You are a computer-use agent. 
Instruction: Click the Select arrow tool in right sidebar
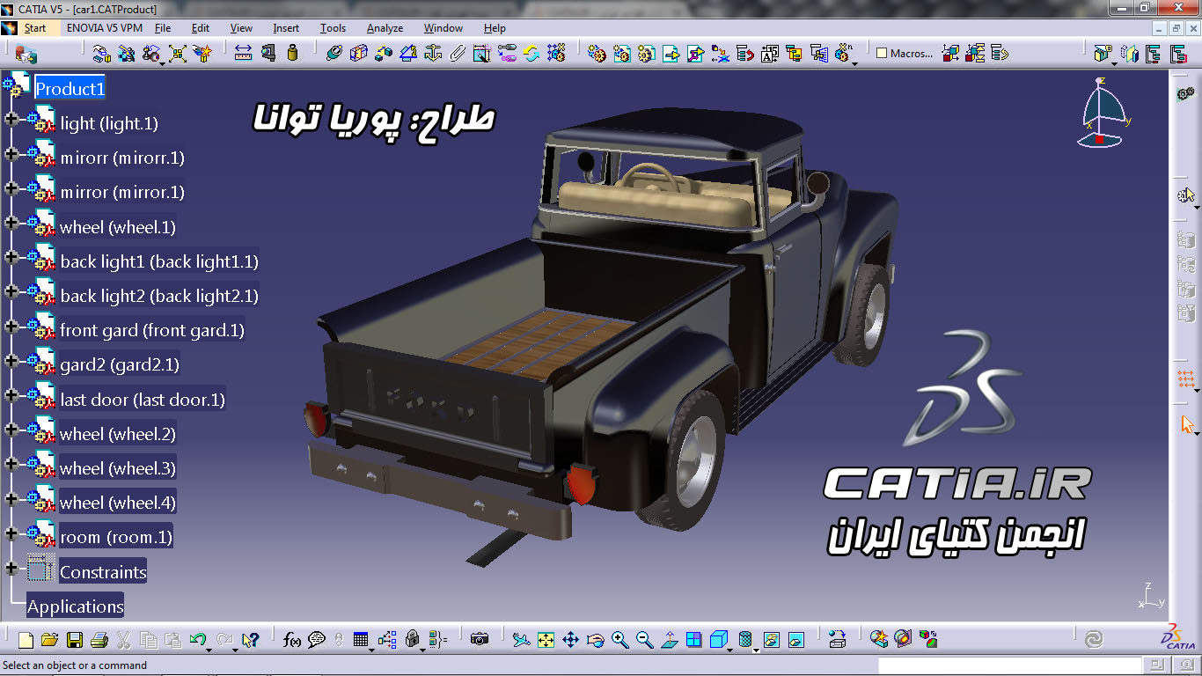[x=1186, y=424]
